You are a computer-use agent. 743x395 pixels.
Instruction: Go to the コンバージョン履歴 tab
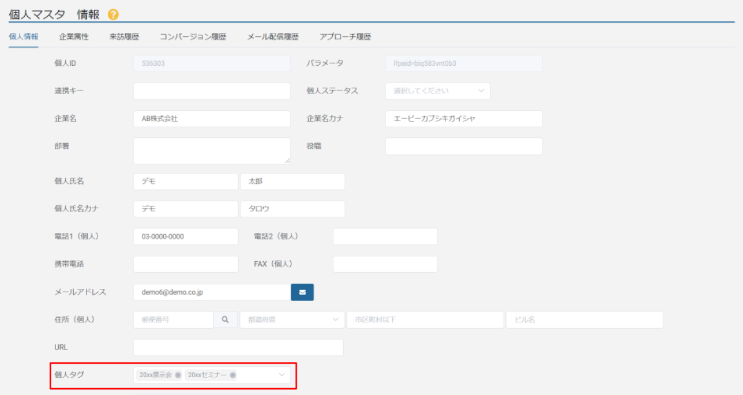193,37
